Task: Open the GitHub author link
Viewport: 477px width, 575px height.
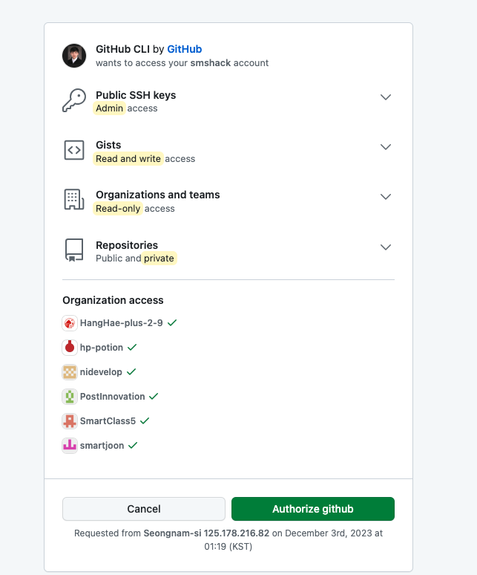Action: pyautogui.click(x=184, y=49)
